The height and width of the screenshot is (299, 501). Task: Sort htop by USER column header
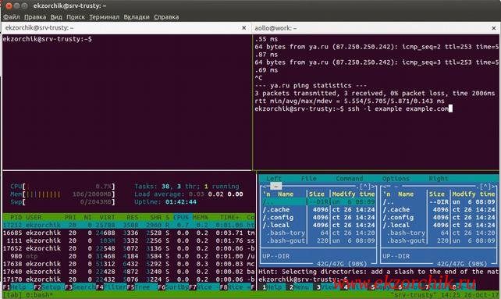click(34, 217)
